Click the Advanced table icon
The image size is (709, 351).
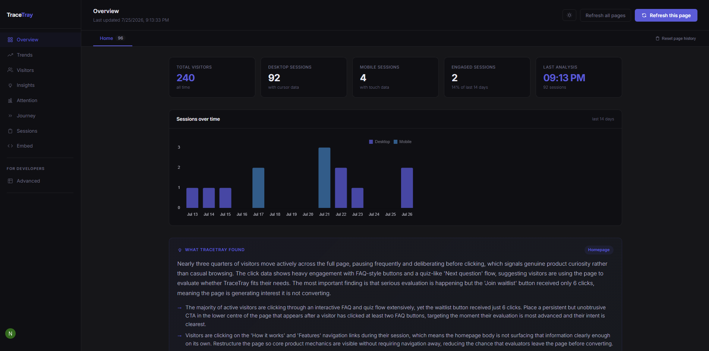[10, 181]
